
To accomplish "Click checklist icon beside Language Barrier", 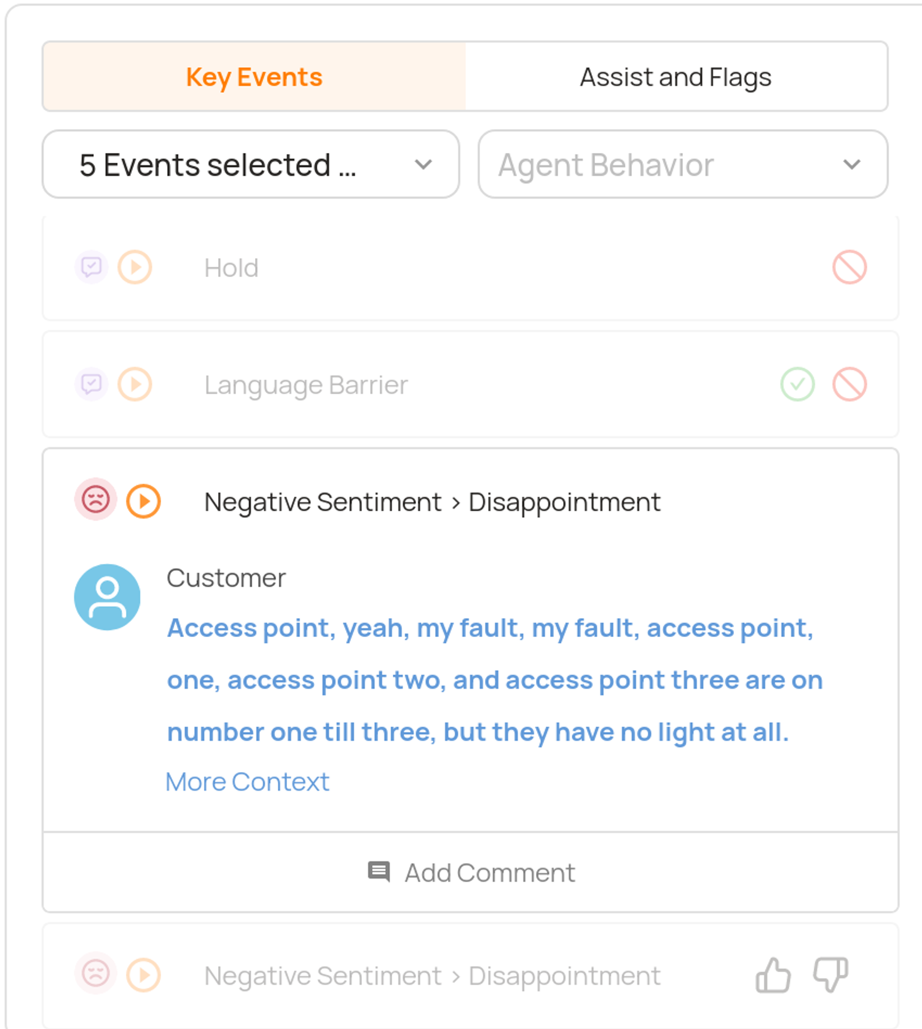I will 92,385.
